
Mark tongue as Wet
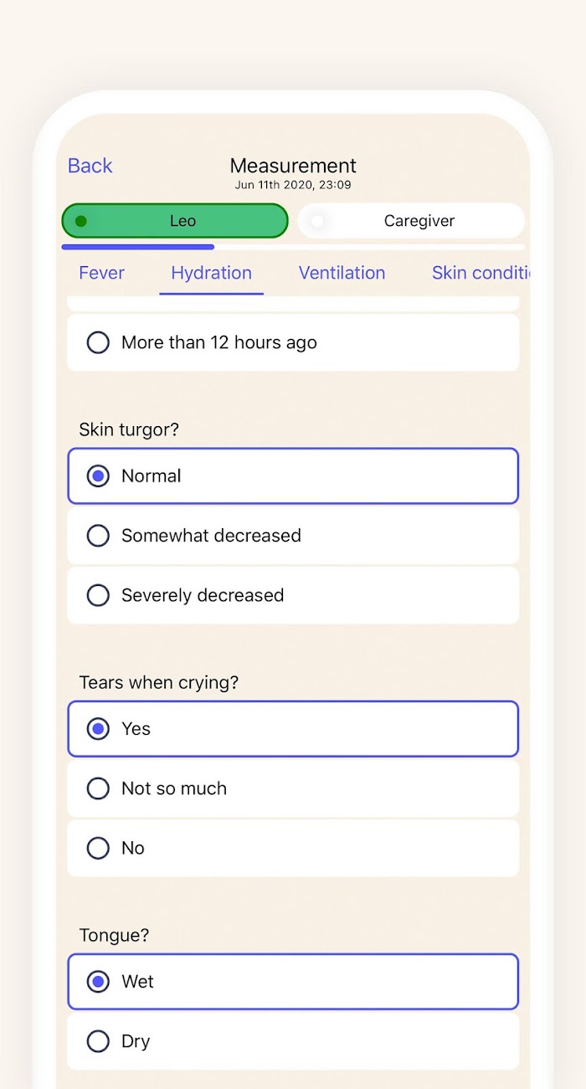[x=98, y=982]
